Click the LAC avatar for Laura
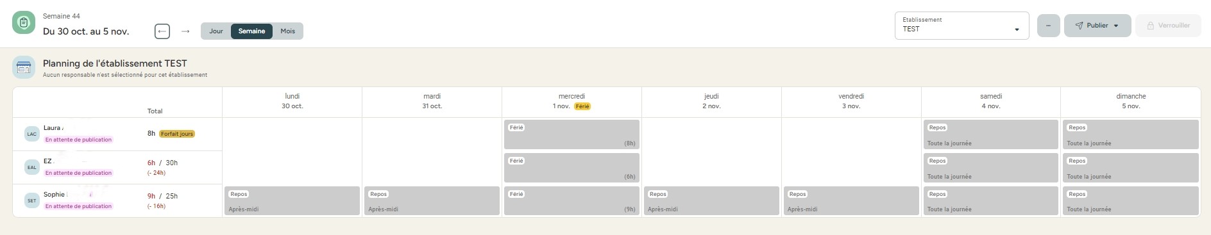 click(31, 134)
